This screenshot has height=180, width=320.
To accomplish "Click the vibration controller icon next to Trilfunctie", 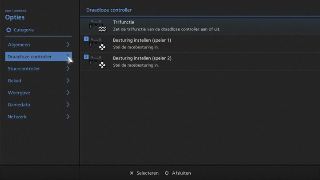I will coord(97,26).
